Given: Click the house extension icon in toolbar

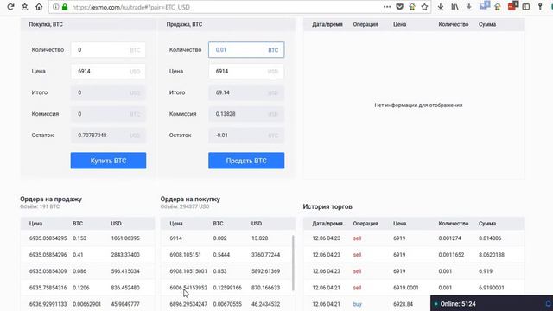Looking at the screenshot, I should [x=498, y=7].
